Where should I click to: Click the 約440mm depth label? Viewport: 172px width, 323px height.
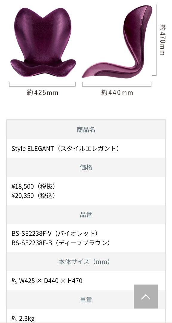(117, 93)
